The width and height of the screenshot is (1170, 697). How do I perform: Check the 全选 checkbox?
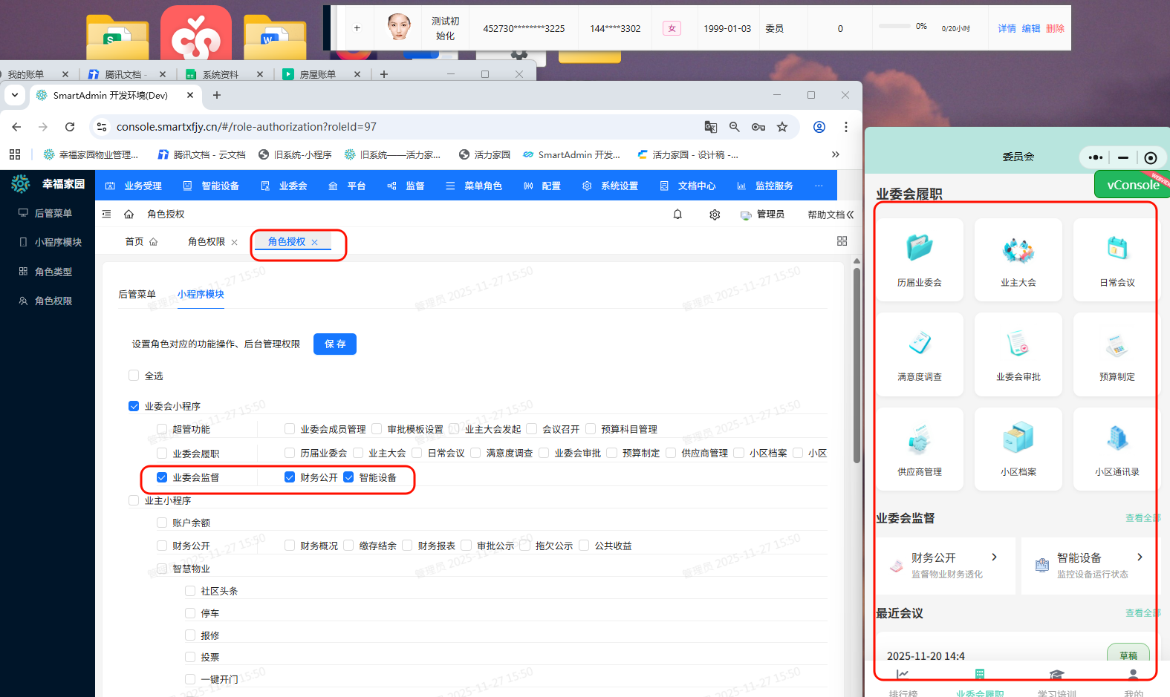point(134,376)
